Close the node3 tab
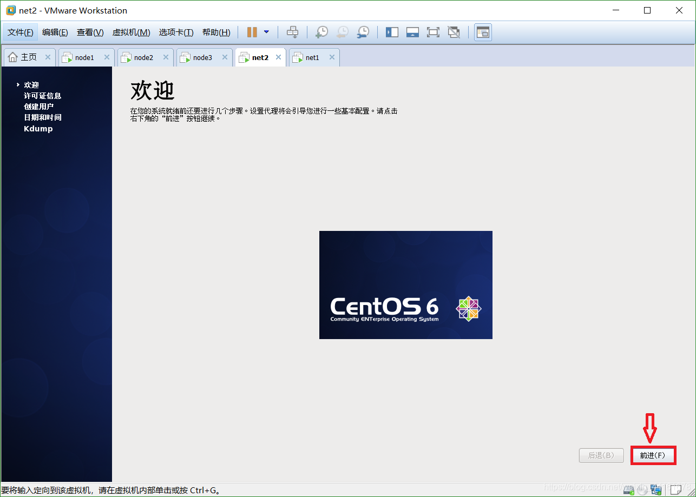The height and width of the screenshot is (497, 696). point(225,57)
